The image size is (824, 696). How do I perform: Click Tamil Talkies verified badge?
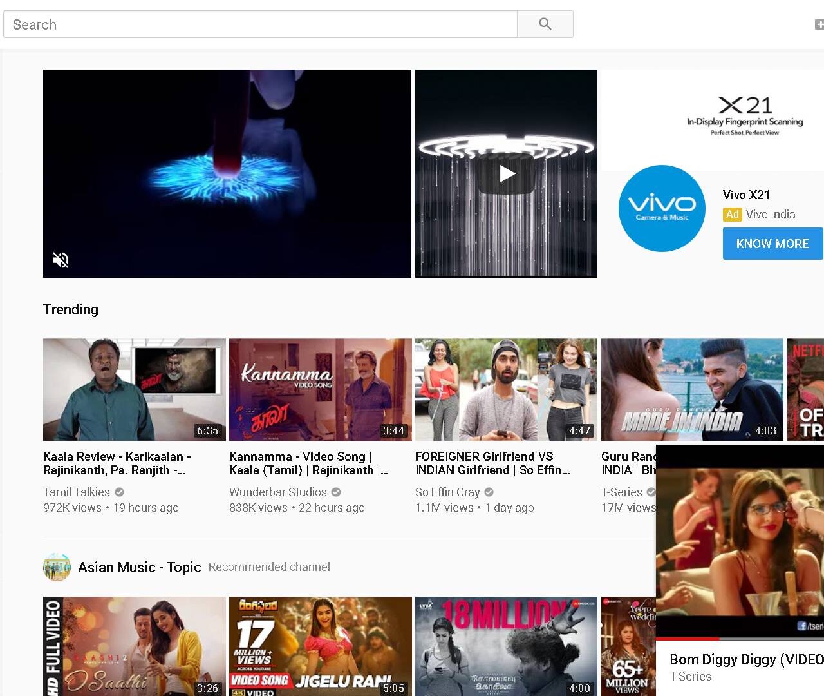[x=119, y=492]
